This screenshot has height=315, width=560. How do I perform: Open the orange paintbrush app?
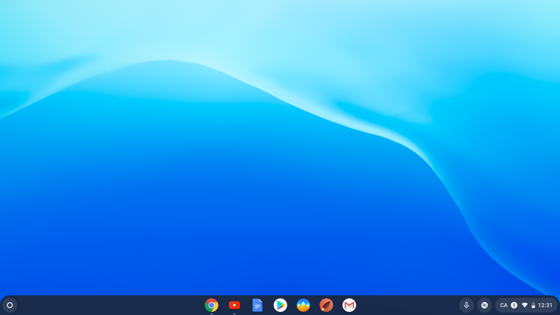(x=326, y=305)
